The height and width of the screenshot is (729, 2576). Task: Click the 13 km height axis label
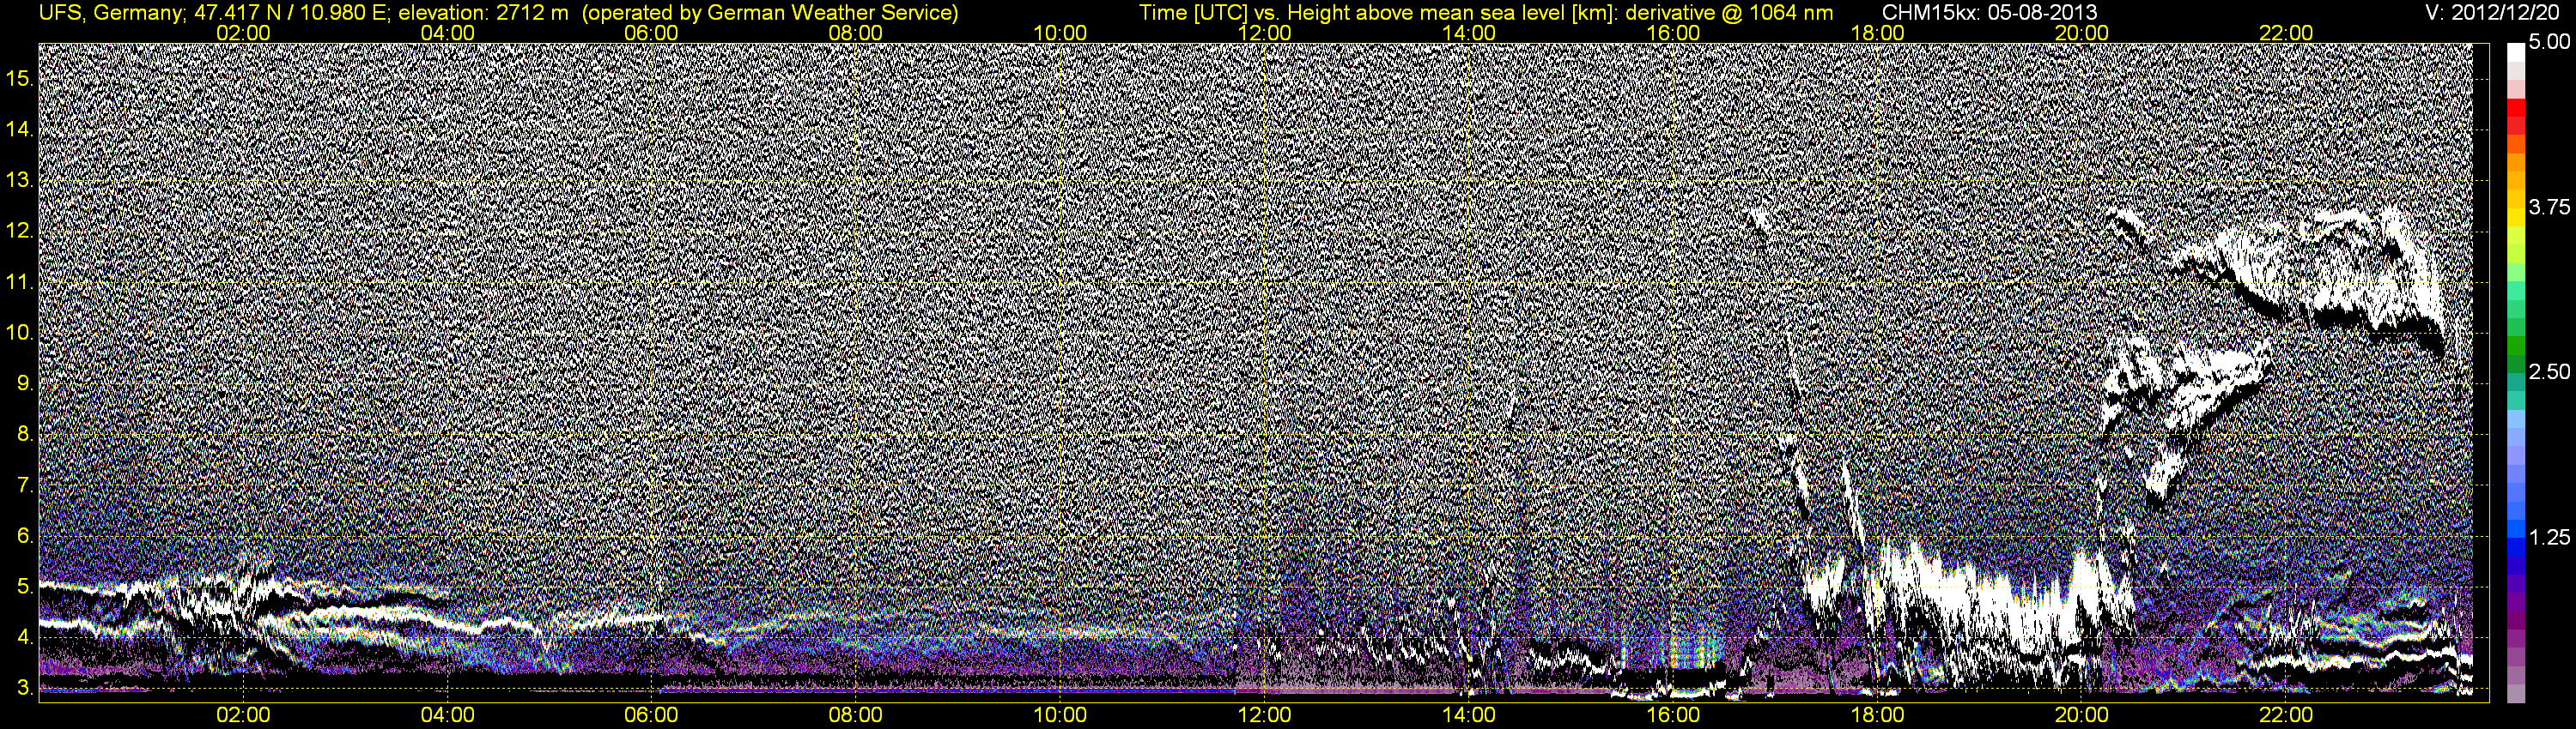click(x=20, y=180)
